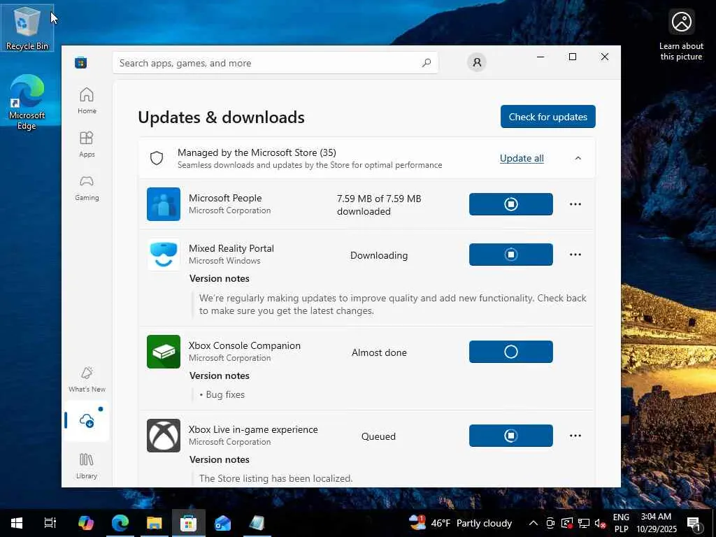Open the Gaming section
The image size is (716, 537).
click(87, 187)
